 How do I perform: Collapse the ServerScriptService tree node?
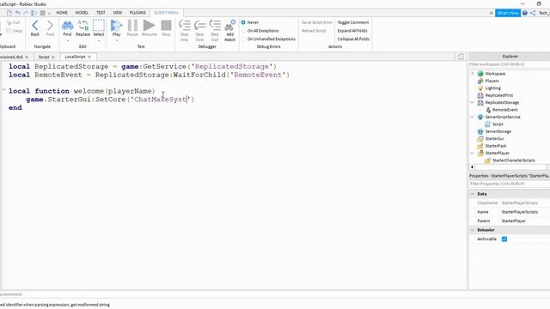tap(472, 117)
